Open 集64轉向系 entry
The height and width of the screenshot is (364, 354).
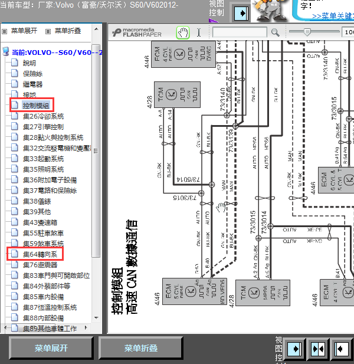point(40,254)
